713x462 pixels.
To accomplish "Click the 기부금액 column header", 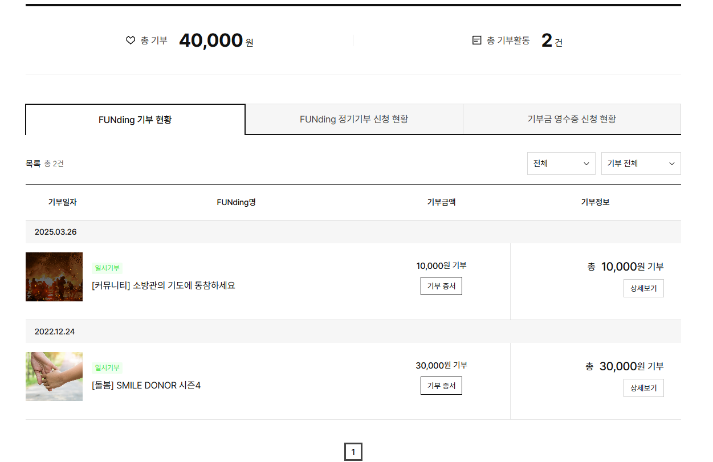I will [x=441, y=202].
